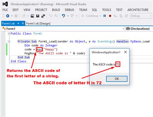The height and width of the screenshot is (117, 153).
Task: Click the Step Over debug icon
Action: (x=121, y=16)
